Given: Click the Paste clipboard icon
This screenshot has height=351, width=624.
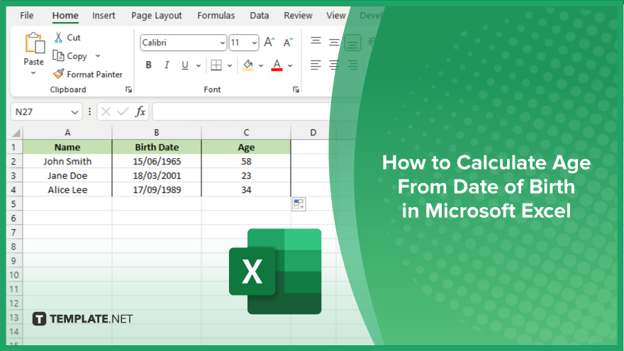Looking at the screenshot, I should pyautogui.click(x=35, y=43).
